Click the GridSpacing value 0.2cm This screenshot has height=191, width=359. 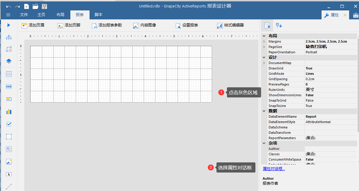point(310,79)
